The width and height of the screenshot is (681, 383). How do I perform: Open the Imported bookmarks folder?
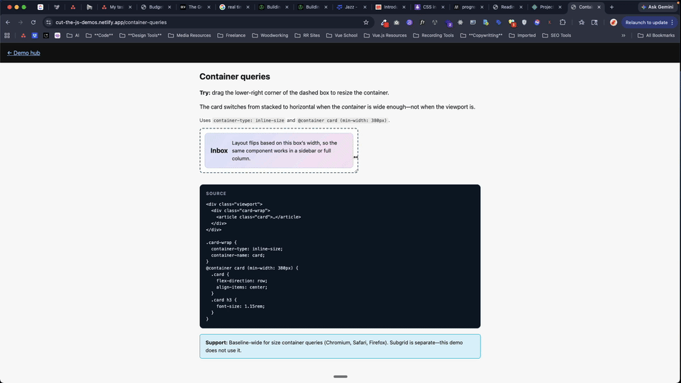522,35
